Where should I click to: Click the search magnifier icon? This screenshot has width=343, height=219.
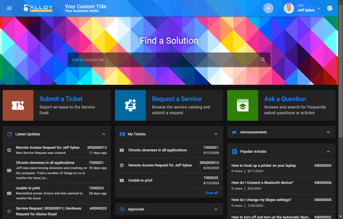pos(263,59)
